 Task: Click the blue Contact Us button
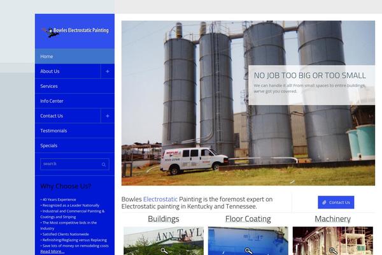click(336, 202)
